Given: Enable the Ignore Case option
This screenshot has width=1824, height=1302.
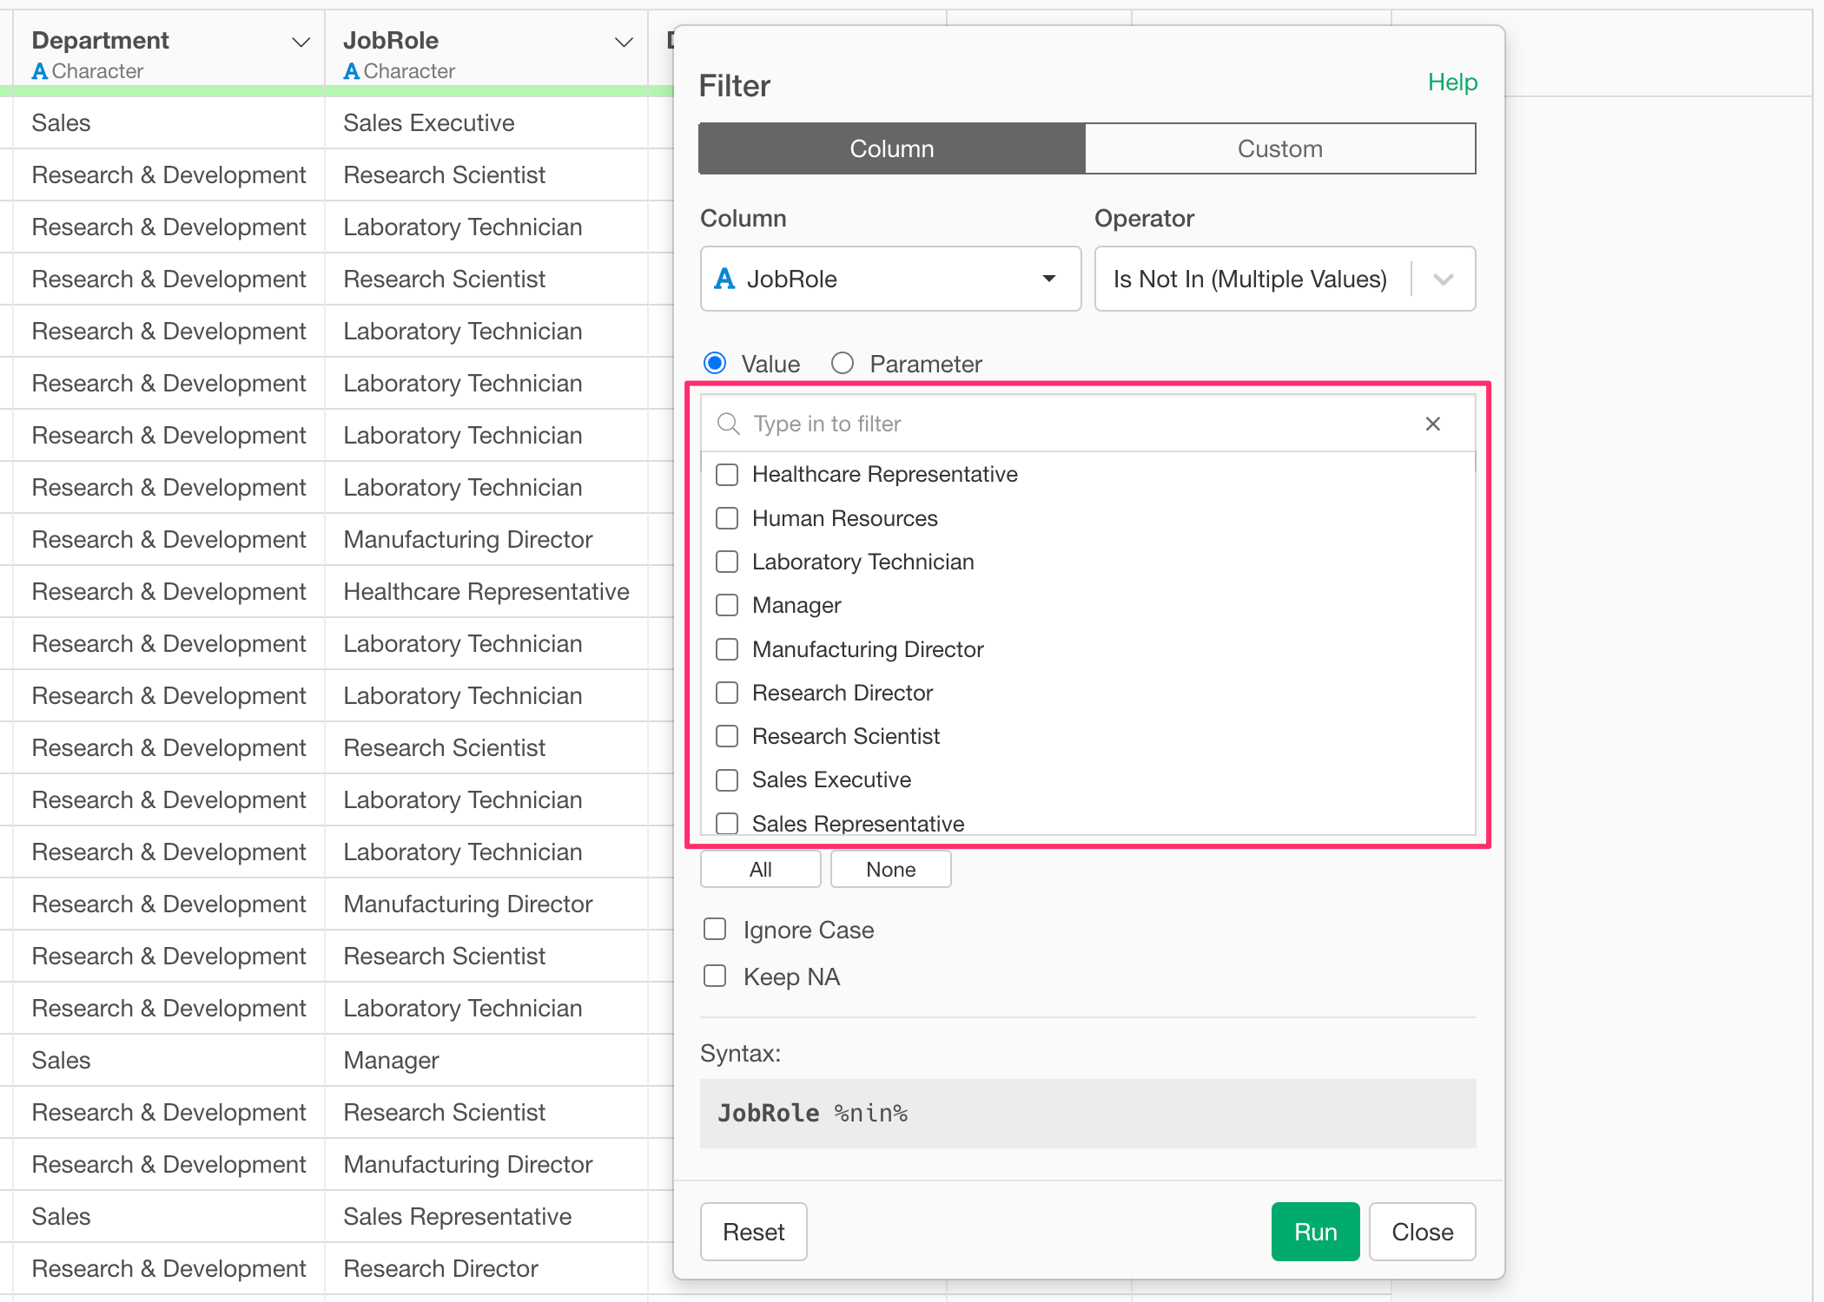Looking at the screenshot, I should point(715,930).
